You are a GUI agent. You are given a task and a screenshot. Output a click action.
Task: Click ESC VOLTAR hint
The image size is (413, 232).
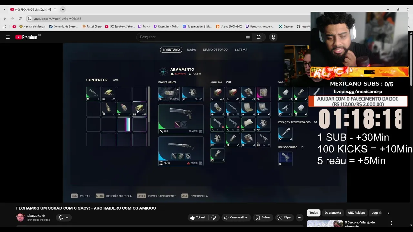81,196
